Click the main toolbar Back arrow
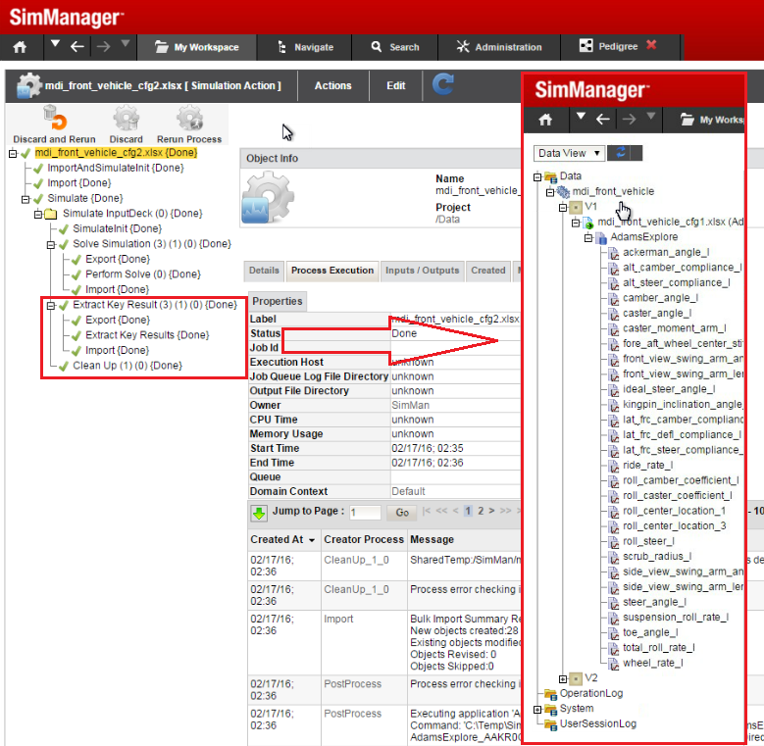This screenshot has width=764, height=746. [76, 47]
